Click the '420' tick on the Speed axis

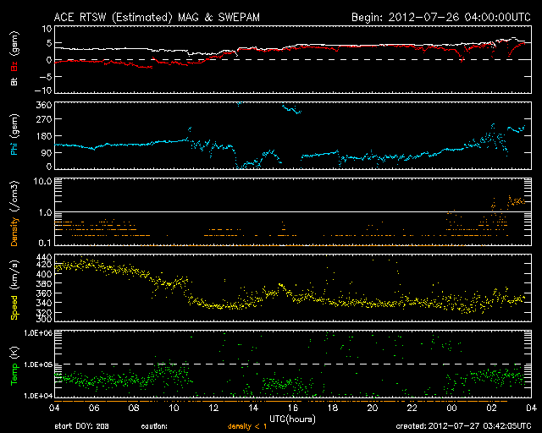point(44,265)
